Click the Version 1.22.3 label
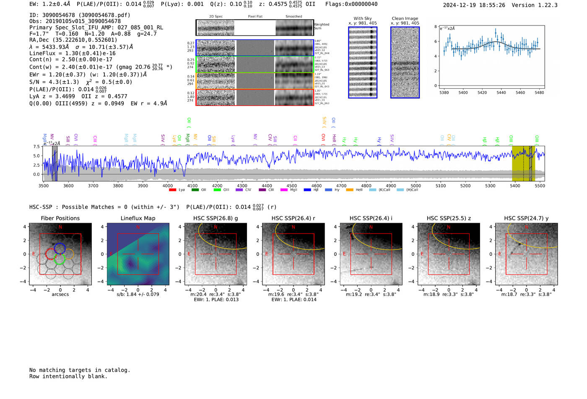Viewport: 587px width, 399px height. tap(535, 5)
